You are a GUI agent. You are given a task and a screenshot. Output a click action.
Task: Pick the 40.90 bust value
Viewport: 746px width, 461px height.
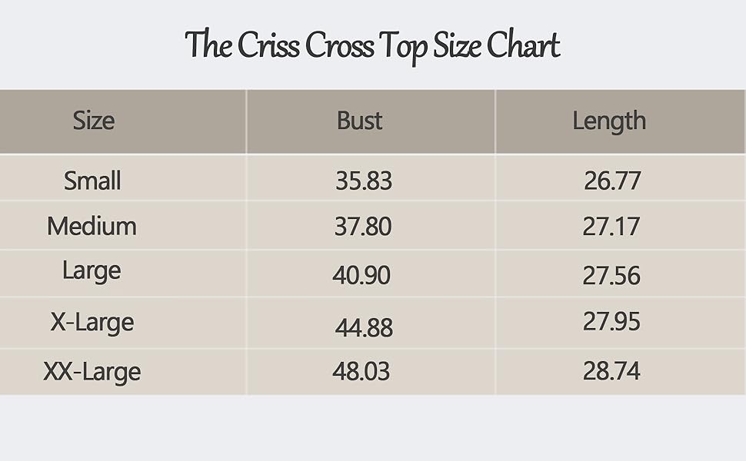361,275
